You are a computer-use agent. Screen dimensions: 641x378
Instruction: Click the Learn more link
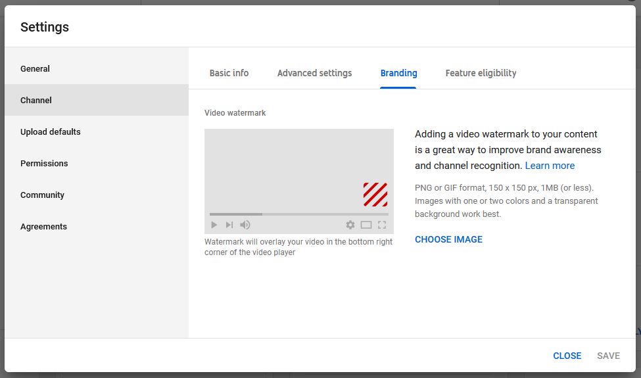(x=550, y=166)
